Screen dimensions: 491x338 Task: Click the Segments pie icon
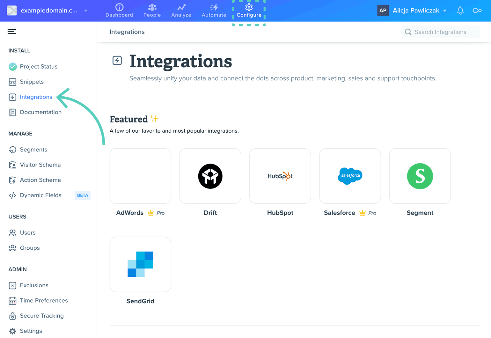[12, 150]
